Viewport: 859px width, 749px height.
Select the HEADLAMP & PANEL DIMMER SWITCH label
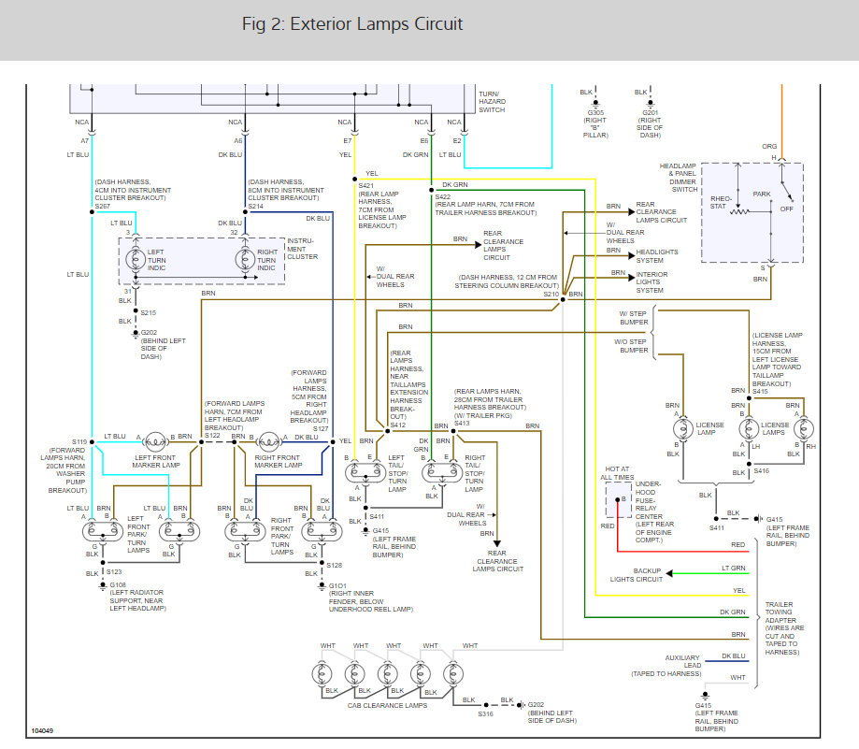click(x=679, y=178)
